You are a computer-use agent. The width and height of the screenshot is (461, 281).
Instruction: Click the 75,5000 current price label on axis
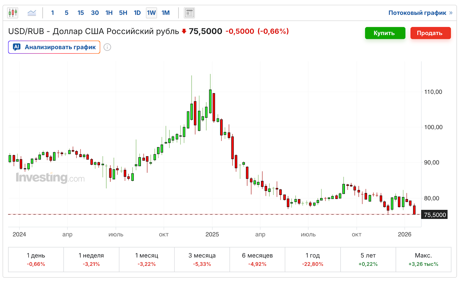[434, 215]
